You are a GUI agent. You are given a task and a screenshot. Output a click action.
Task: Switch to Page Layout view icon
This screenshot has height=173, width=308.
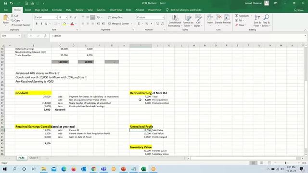261,163
